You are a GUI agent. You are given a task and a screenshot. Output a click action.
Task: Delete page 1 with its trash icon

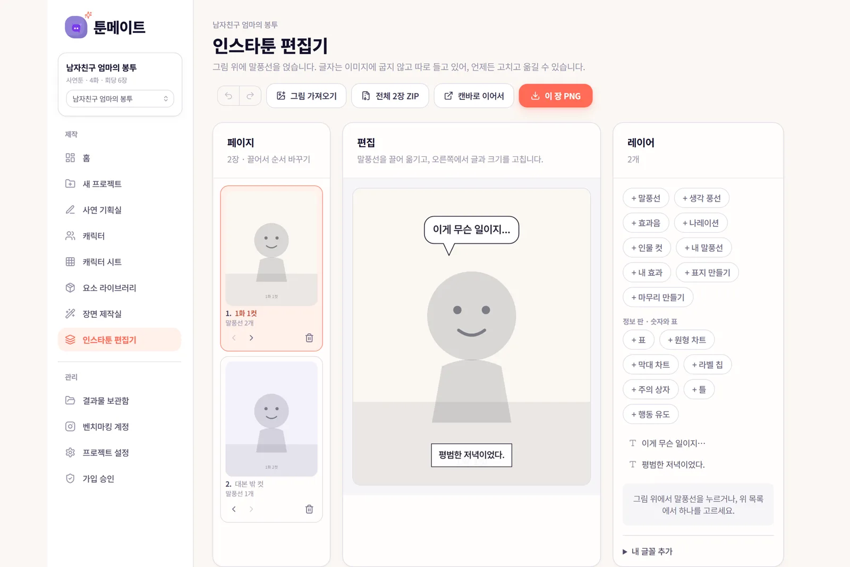pos(309,338)
